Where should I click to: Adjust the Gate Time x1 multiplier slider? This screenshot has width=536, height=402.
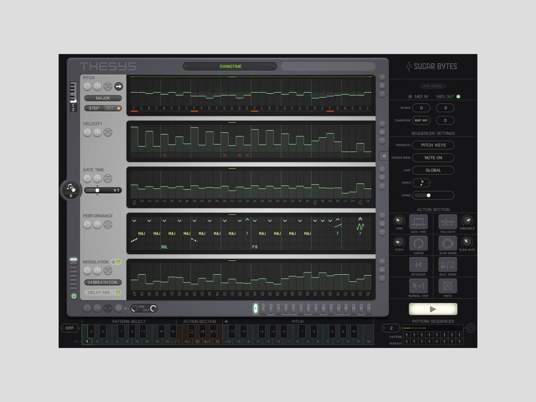coord(103,190)
